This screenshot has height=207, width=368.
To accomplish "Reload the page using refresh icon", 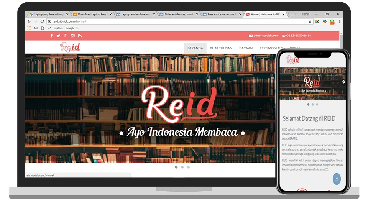I will pos(42,21).
